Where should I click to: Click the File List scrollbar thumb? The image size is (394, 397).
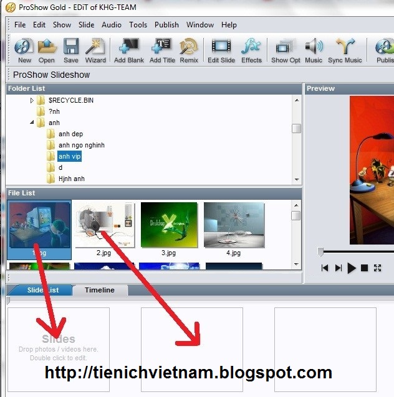[296, 216]
